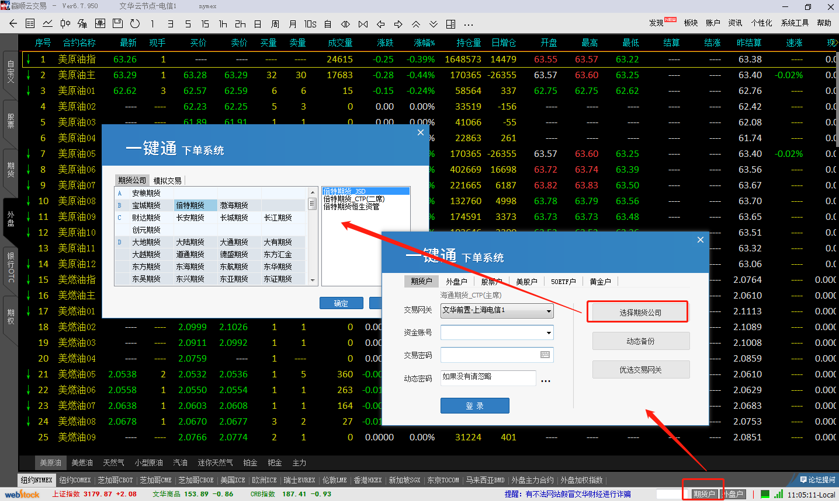The height and width of the screenshot is (501, 839).
Task: Click the split layout panel icon
Action: click(x=451, y=24)
